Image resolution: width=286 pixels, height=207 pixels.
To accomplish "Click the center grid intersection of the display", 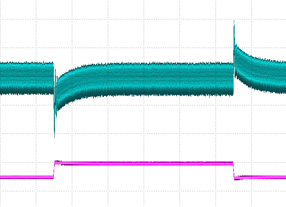I will (144, 105).
